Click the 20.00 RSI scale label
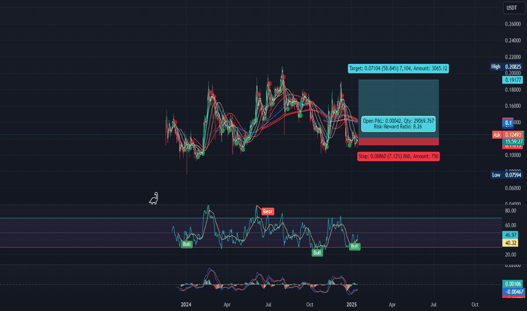Screen dimensions: 527x311 pos(511,255)
